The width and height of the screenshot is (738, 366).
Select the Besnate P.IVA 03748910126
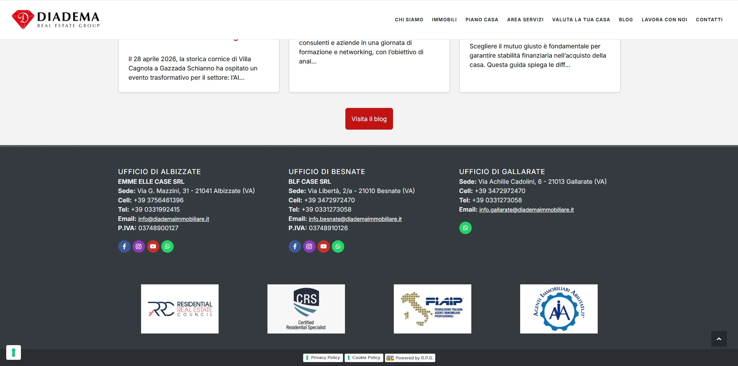328,228
